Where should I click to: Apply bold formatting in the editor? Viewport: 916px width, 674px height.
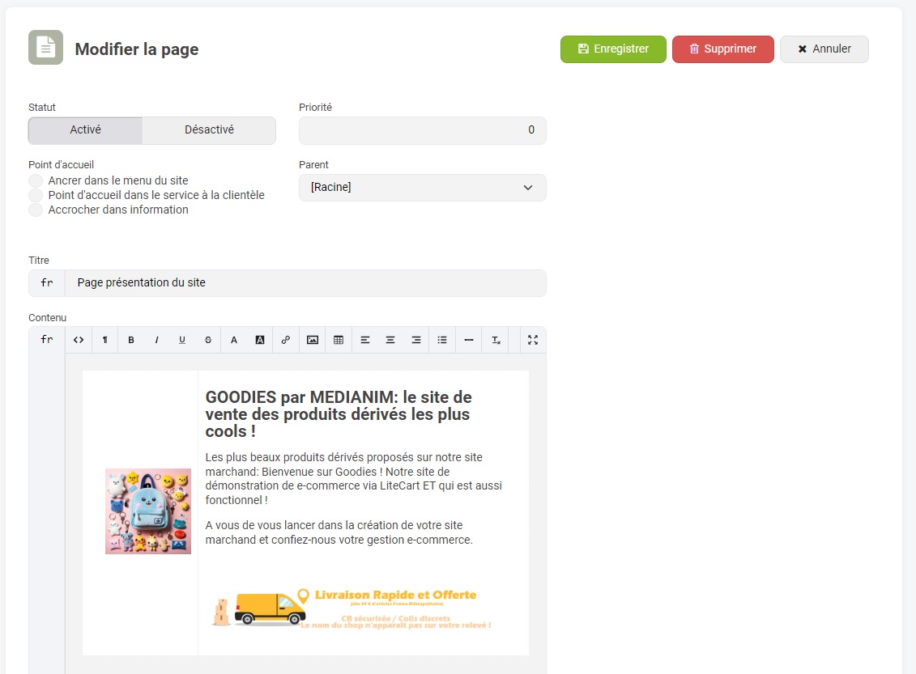coord(131,340)
